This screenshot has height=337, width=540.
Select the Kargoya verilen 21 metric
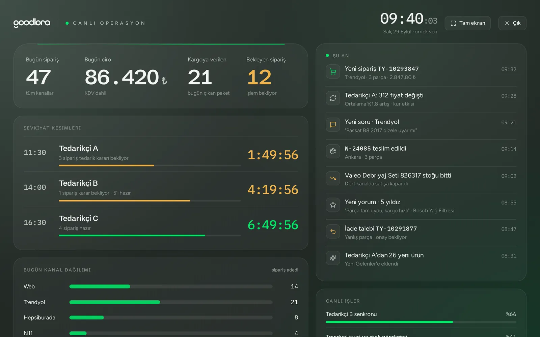(x=209, y=76)
